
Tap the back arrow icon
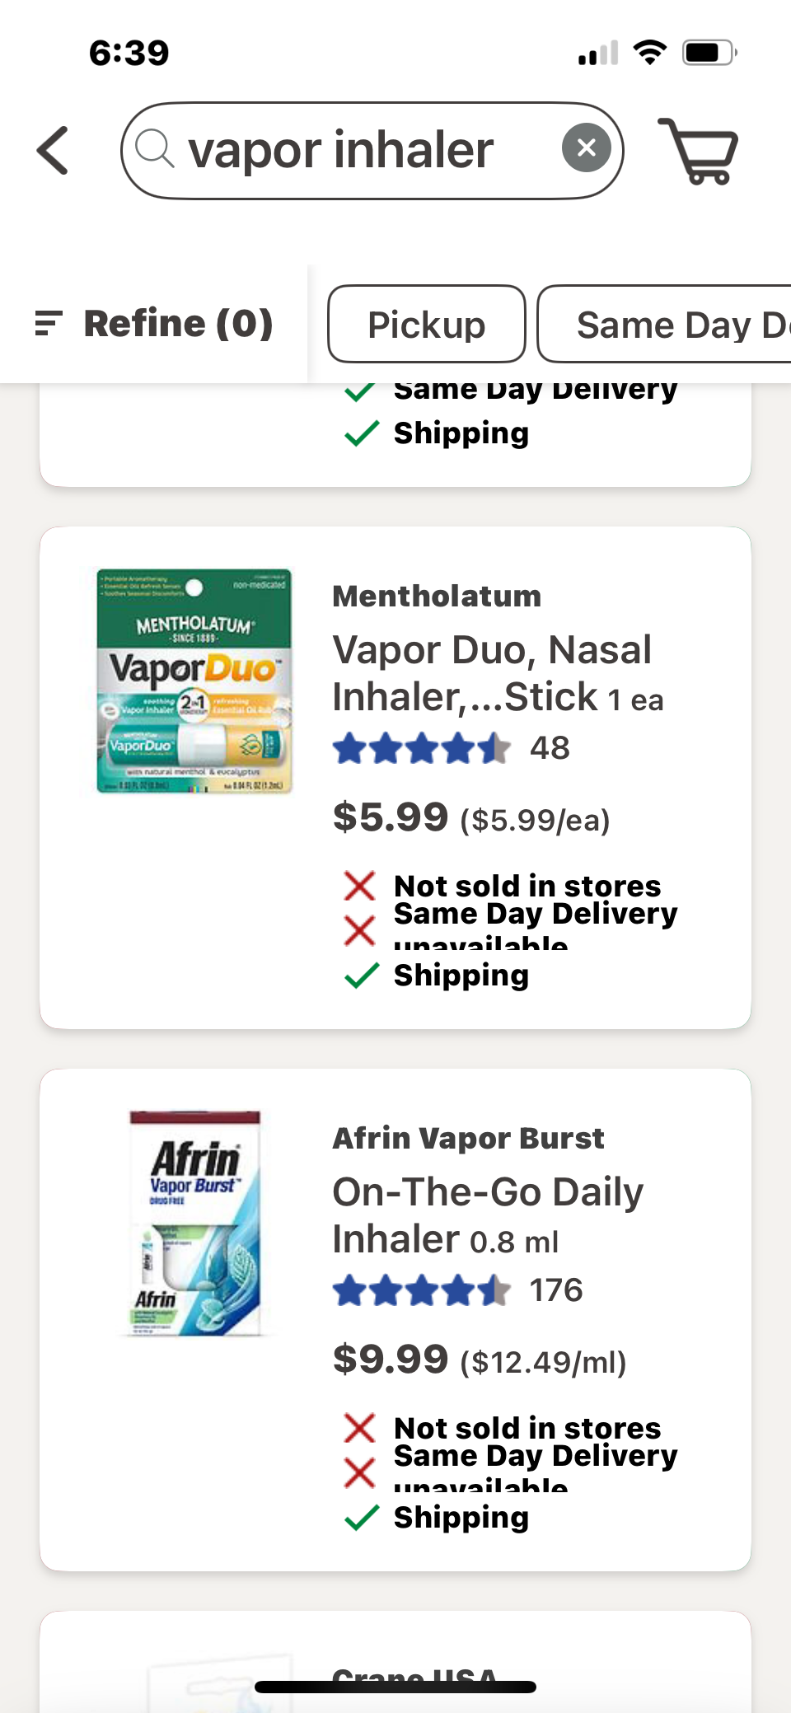(54, 151)
